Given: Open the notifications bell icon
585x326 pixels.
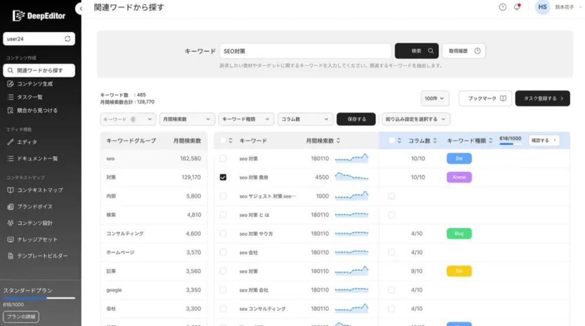Looking at the screenshot, I should (x=517, y=8).
